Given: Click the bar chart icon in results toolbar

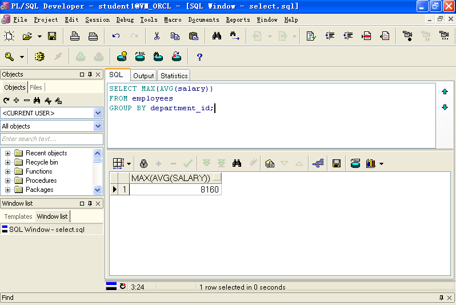Looking at the screenshot, I should [371, 163].
